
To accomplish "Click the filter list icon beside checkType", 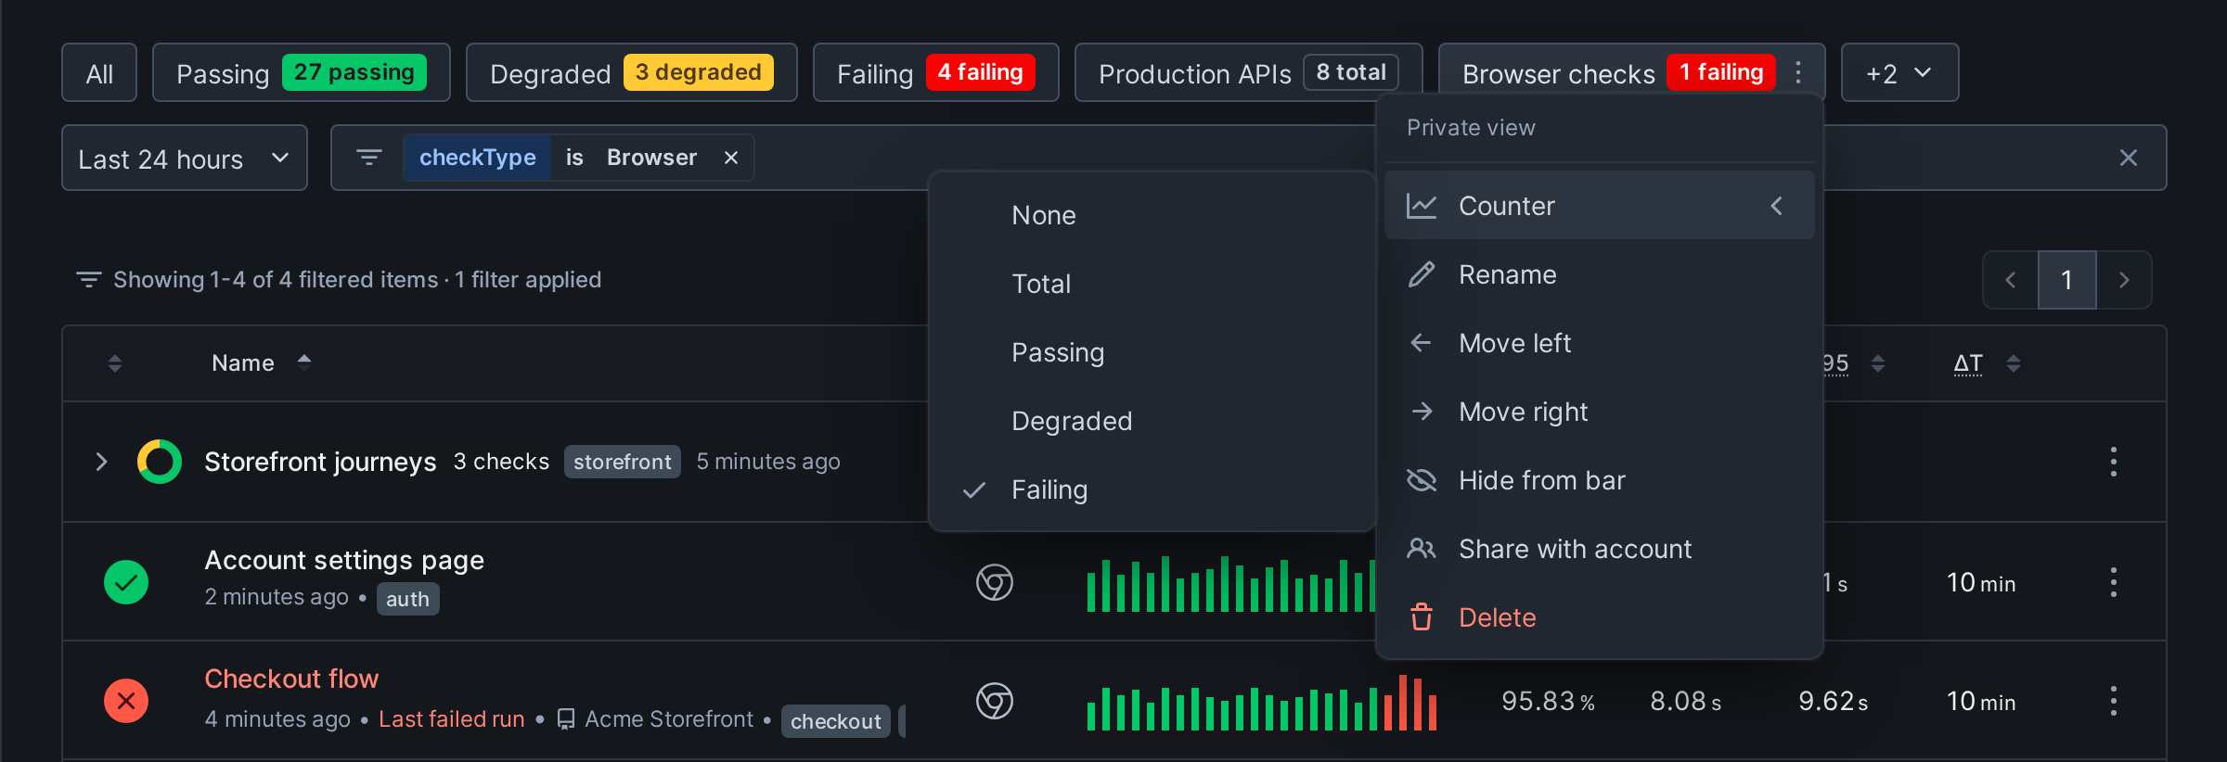I will click(x=369, y=158).
